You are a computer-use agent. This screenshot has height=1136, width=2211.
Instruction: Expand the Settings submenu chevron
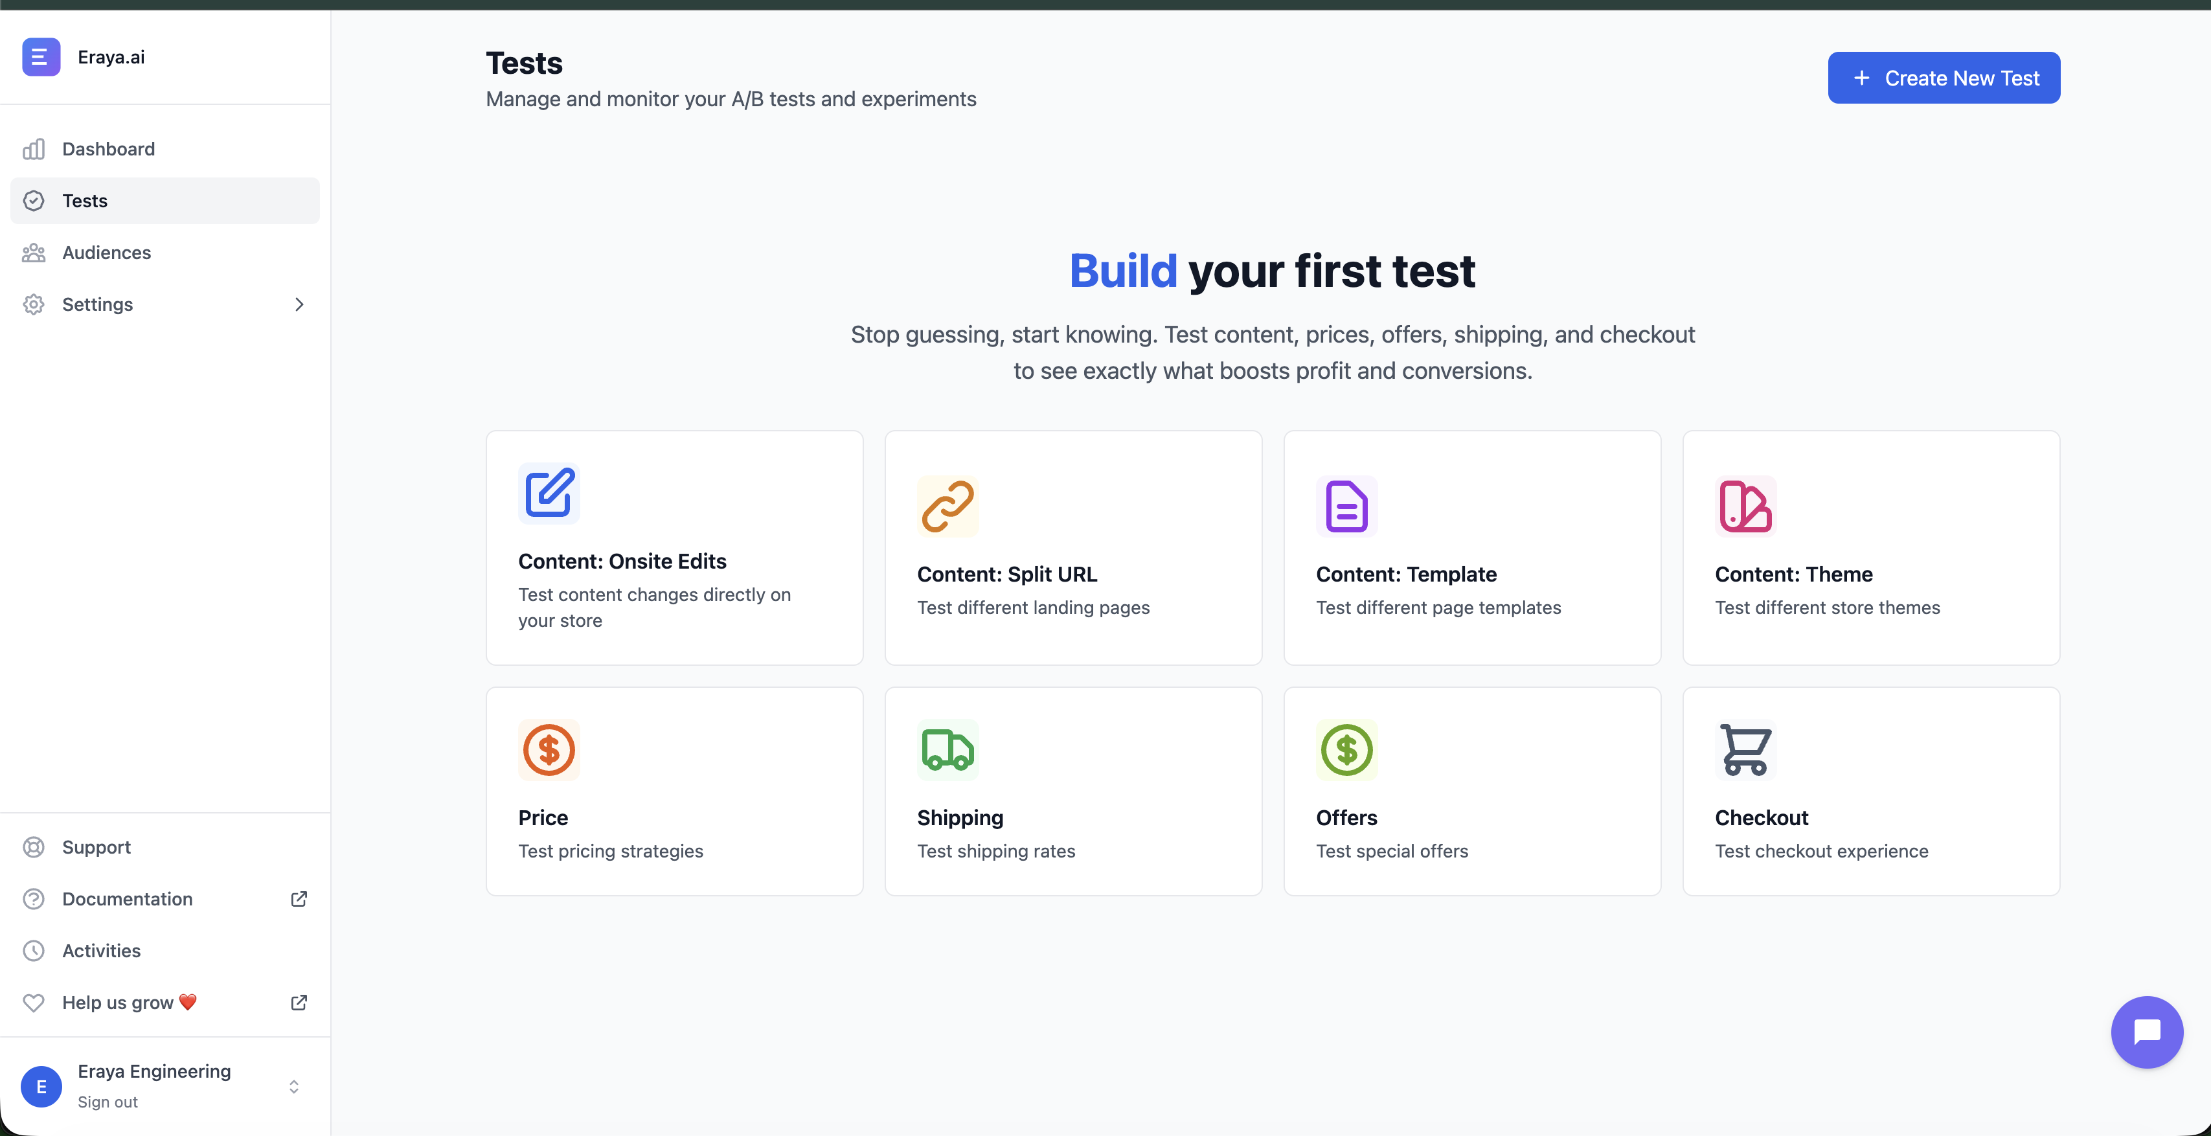click(x=299, y=304)
